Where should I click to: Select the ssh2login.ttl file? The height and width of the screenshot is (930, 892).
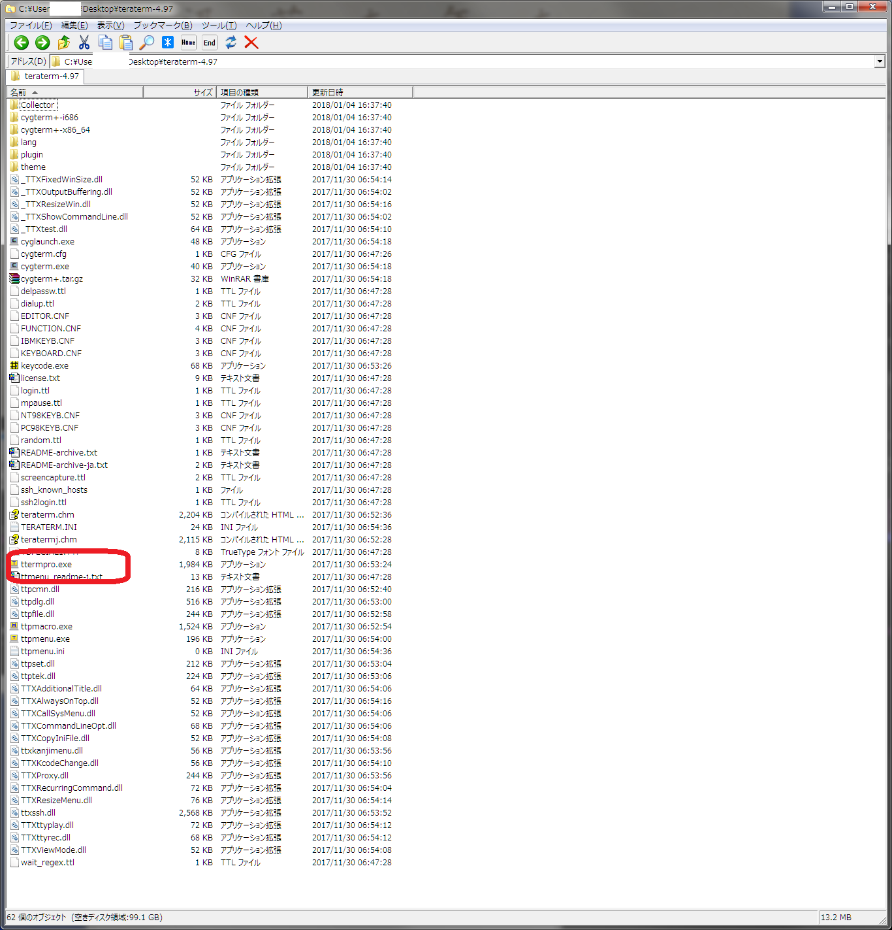coord(44,502)
